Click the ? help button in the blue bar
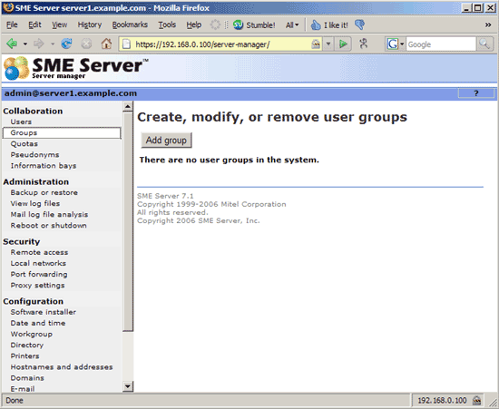Image resolution: width=499 pixels, height=409 pixels. pyautogui.click(x=476, y=93)
